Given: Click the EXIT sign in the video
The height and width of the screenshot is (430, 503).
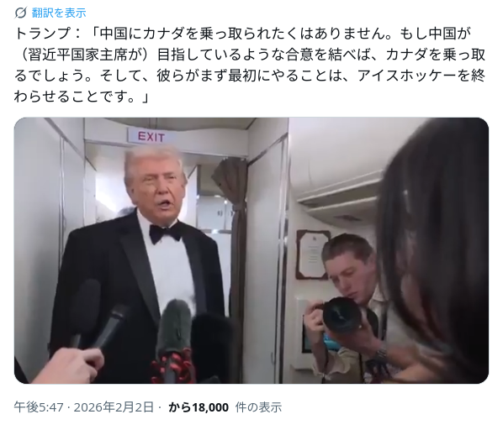Looking at the screenshot, I should 151,137.
